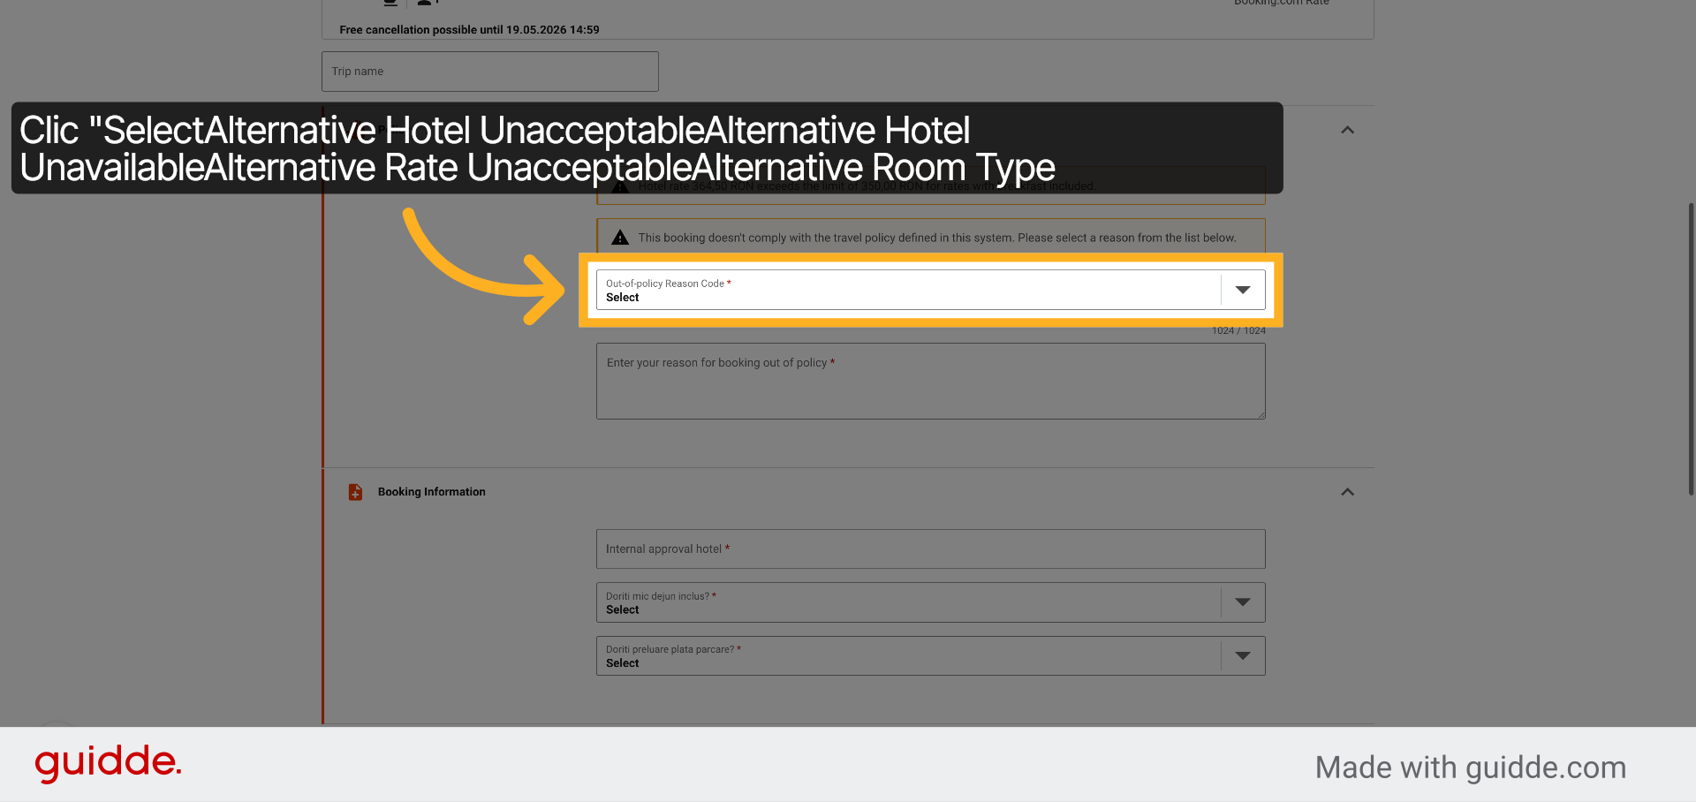Viewport: 1696px width, 802px height.
Task: Open the Out-of-policy Reason Code dropdown
Action: 930,290
